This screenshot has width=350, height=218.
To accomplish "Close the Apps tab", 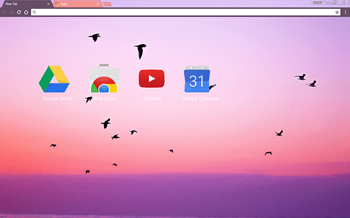I will (x=99, y=4).
